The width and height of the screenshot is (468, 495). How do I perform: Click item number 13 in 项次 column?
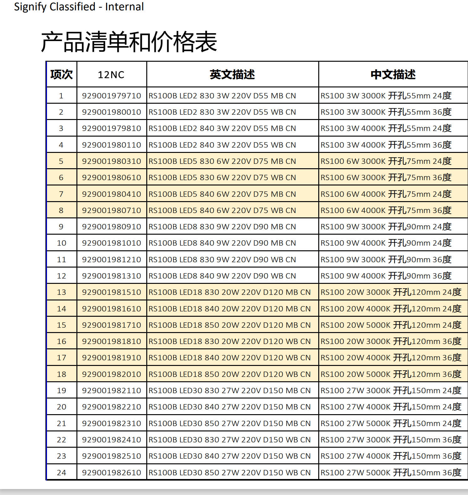61,292
